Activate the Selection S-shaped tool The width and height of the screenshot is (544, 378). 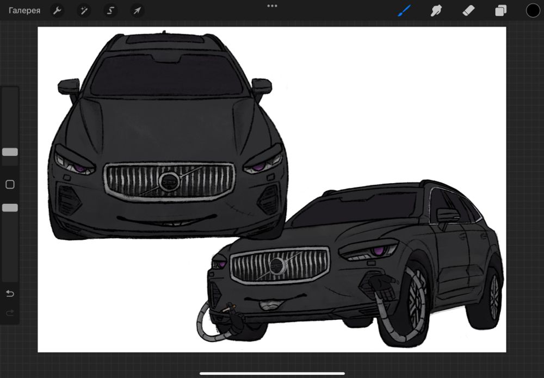click(110, 11)
